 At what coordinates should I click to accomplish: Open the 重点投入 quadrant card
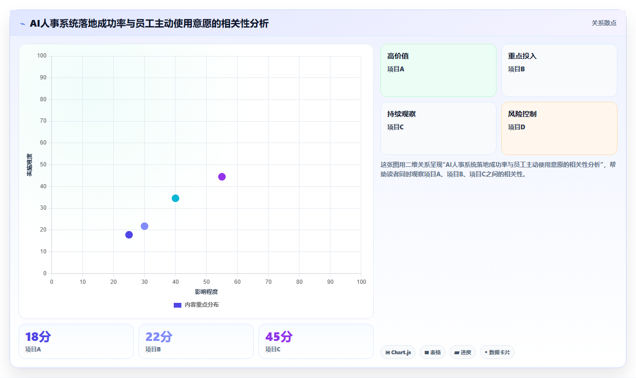click(559, 70)
